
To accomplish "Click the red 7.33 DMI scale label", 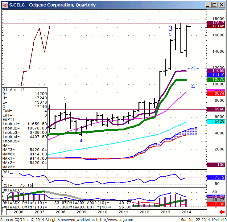I will (x=216, y=204).
